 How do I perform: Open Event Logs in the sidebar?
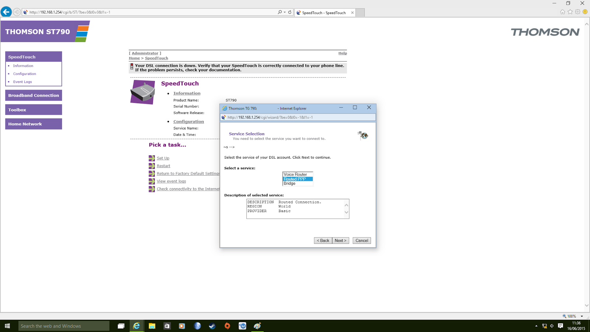click(22, 82)
